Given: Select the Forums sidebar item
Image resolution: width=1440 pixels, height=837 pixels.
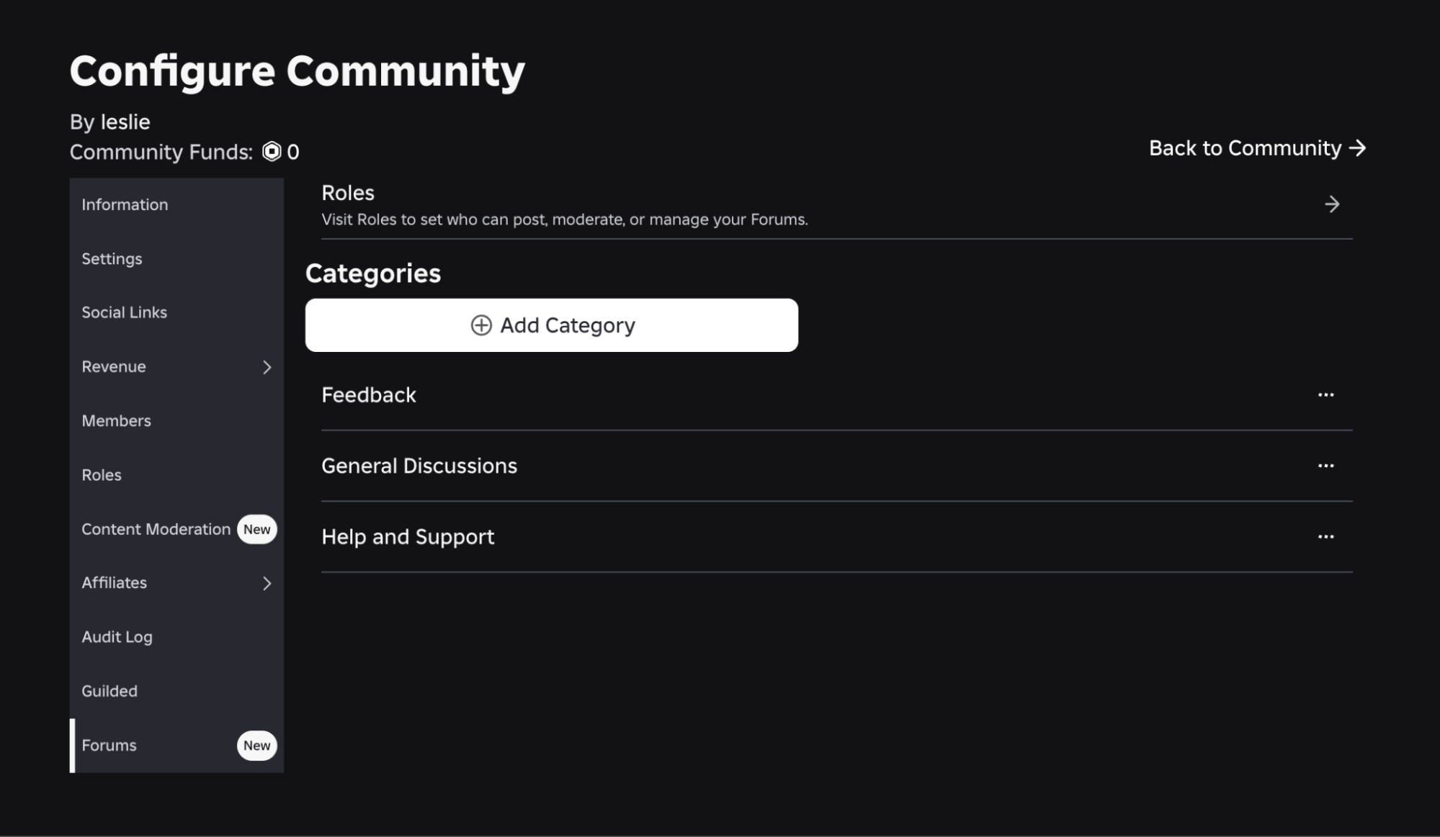Looking at the screenshot, I should pyautogui.click(x=109, y=746).
